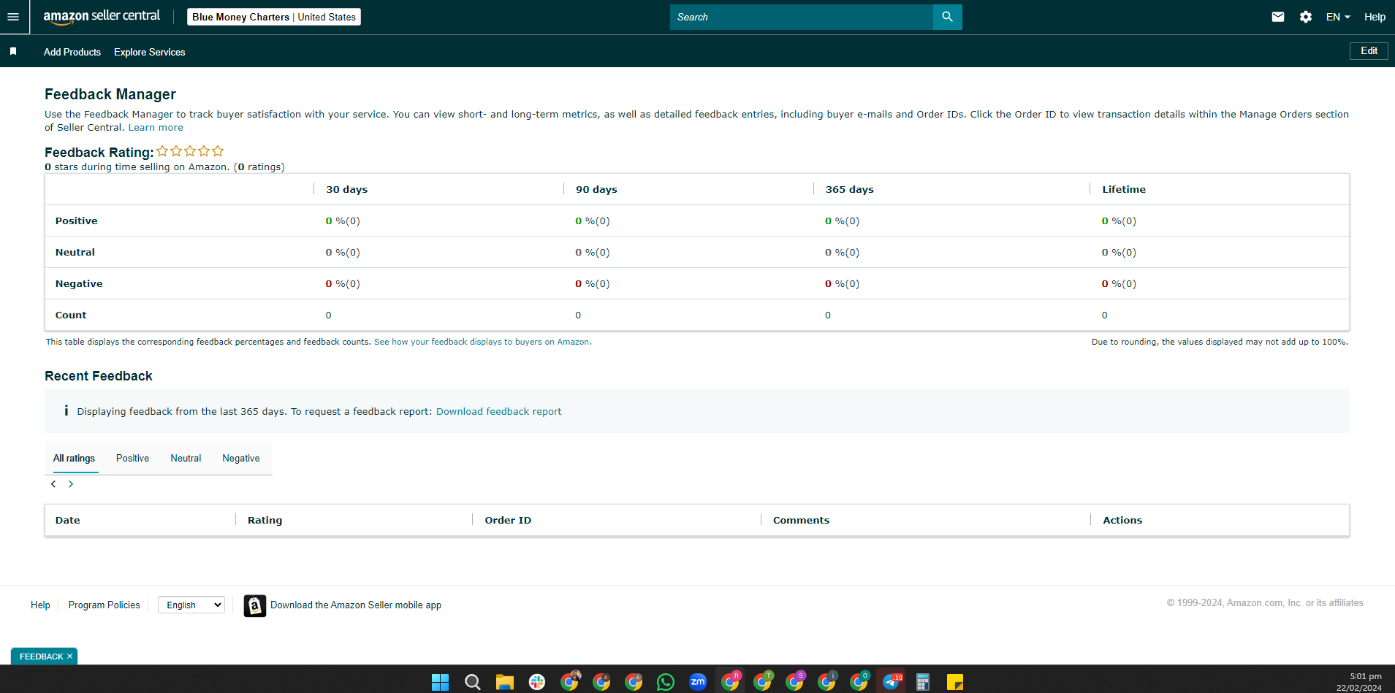Select the Neutral tab
Viewport: 1395px width, 693px height.
(x=186, y=458)
